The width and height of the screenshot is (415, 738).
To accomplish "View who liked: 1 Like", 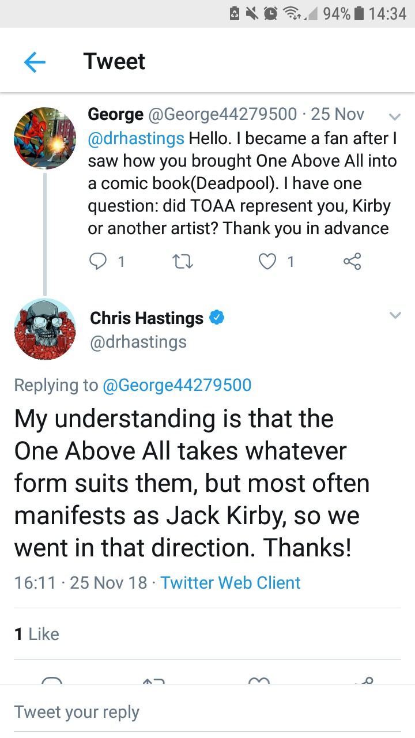I will pyautogui.click(x=37, y=634).
